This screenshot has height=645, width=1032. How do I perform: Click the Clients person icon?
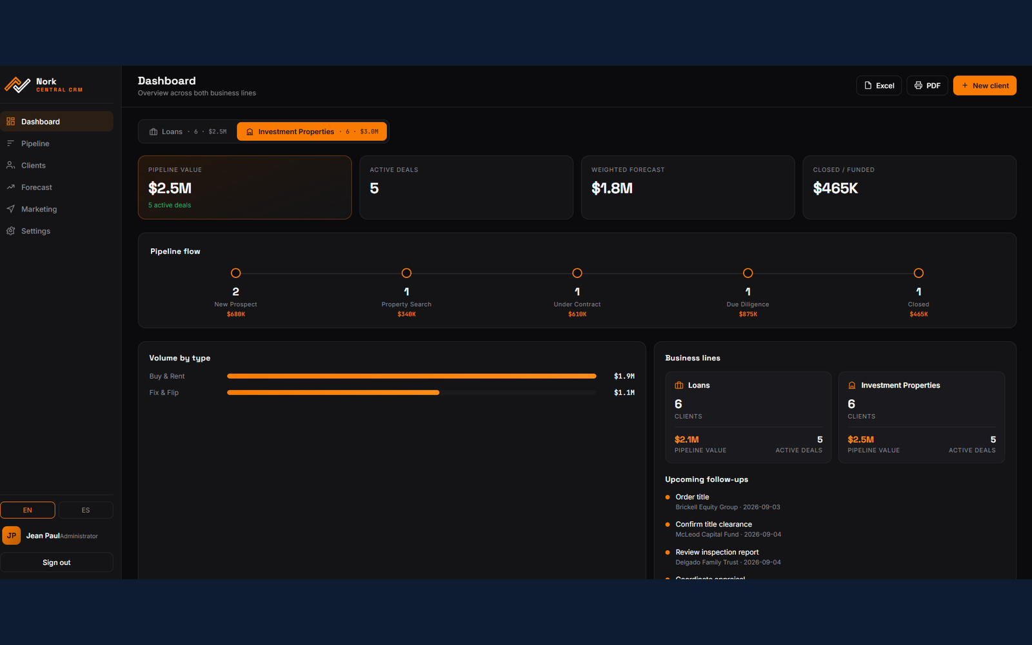point(10,165)
